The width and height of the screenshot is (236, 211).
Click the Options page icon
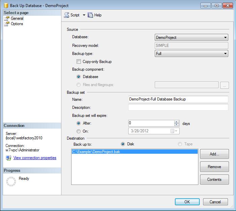pyautogui.click(x=6, y=24)
